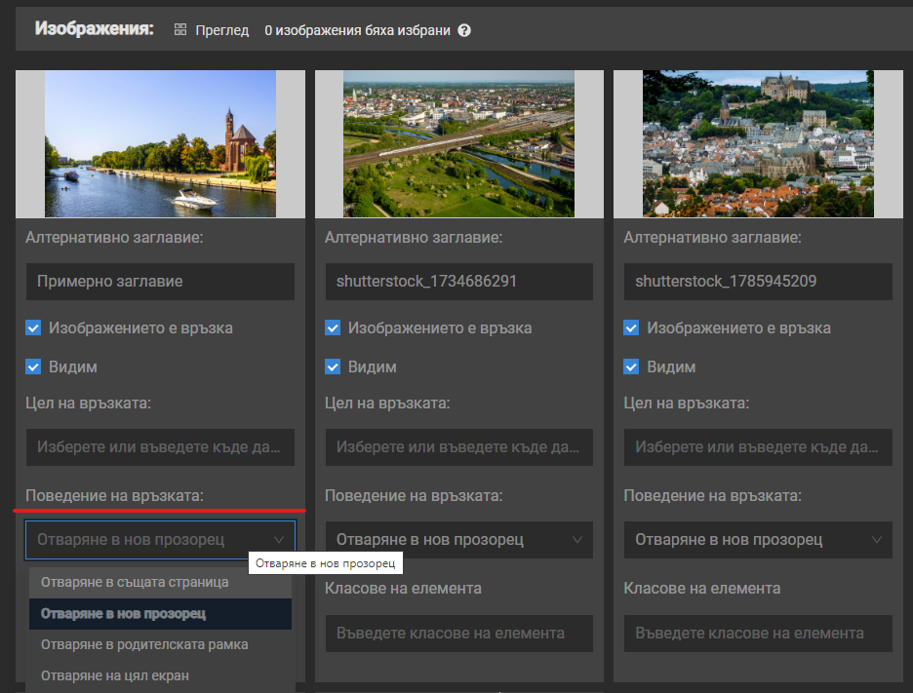
Task: Expand third card's link behavior dropdown arrow
Action: coord(876,539)
